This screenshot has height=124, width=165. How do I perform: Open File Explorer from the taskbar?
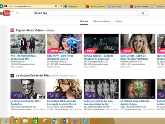(x=25, y=121)
